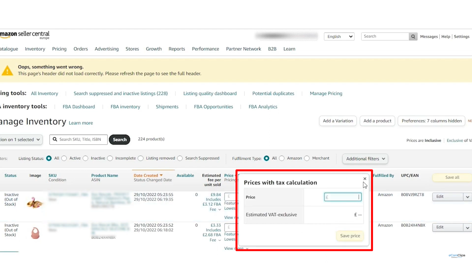This screenshot has height=265, width=472.
Task: Open the Listing quality dashboard link
Action: pos(210,93)
